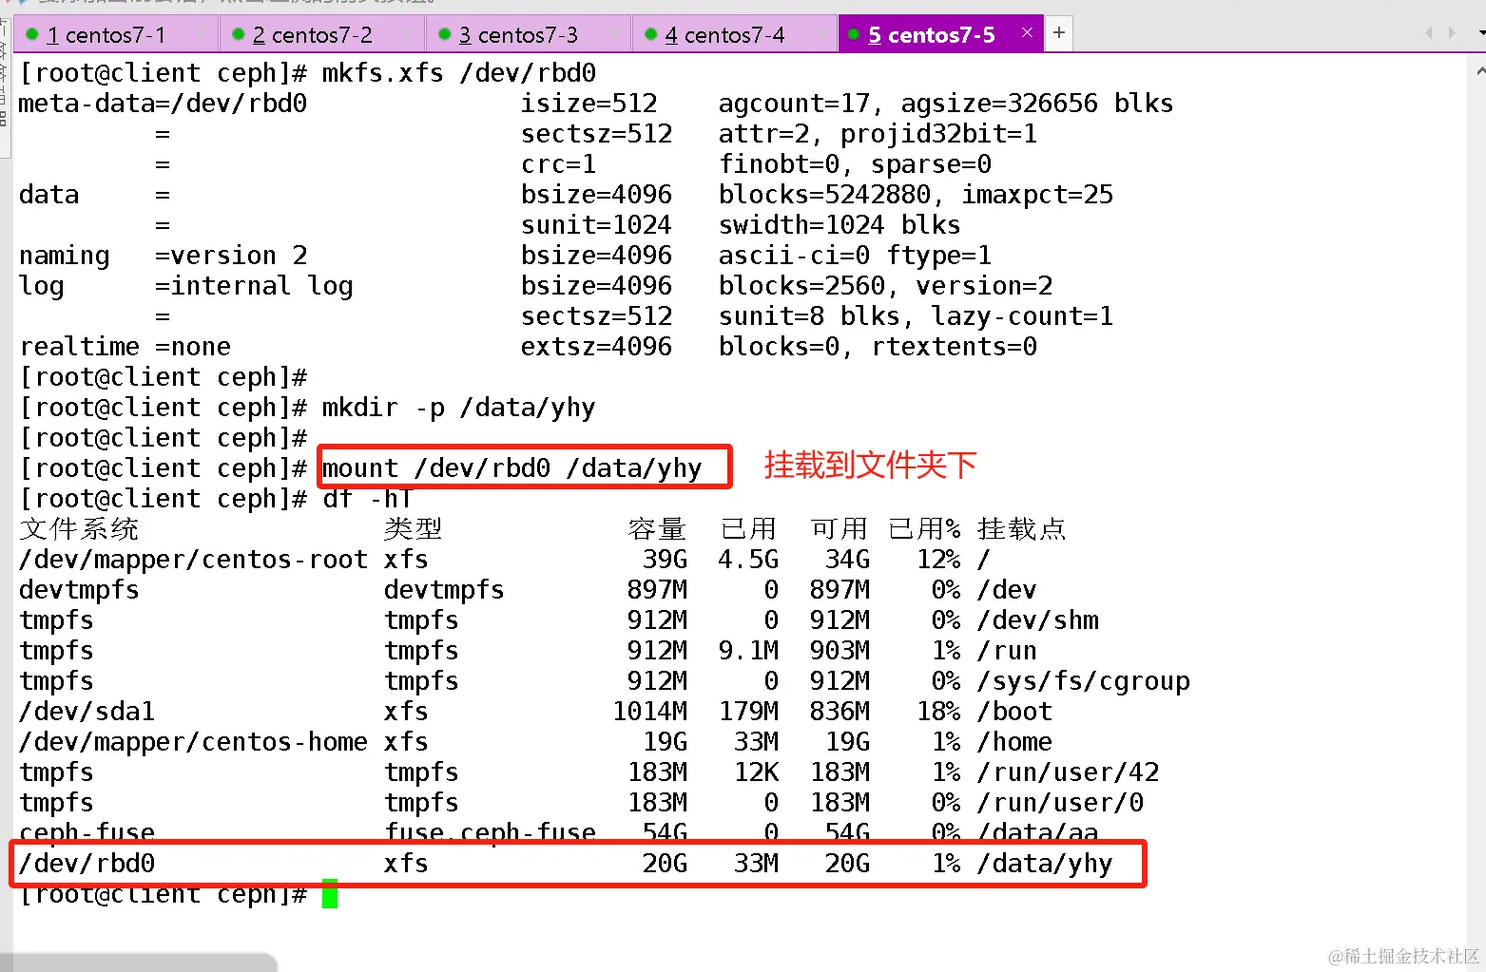
Task: Click the 'df -hT' command text
Action: click(368, 499)
